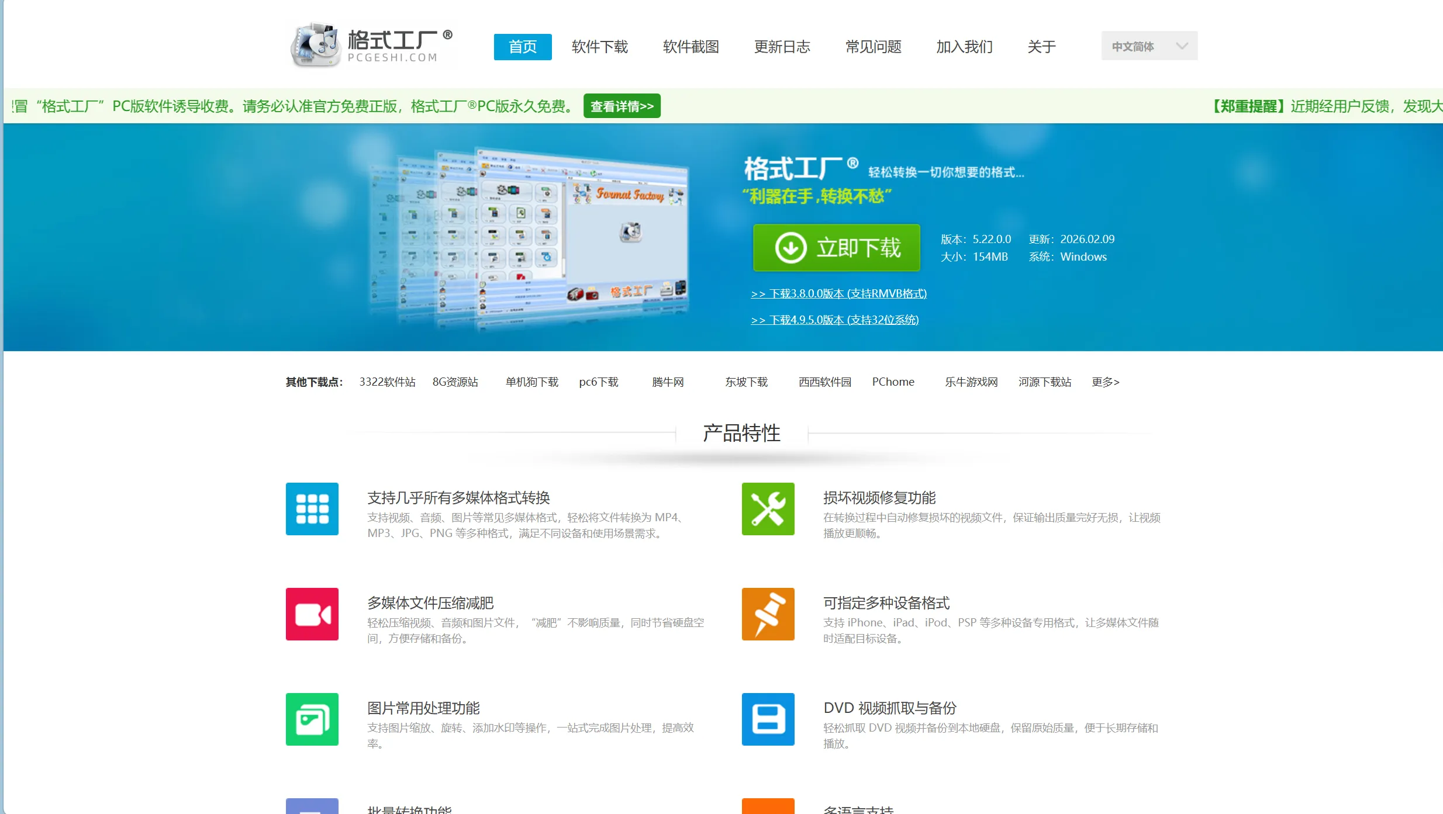Click the wrench icon for video repair feature

pyautogui.click(x=768, y=509)
